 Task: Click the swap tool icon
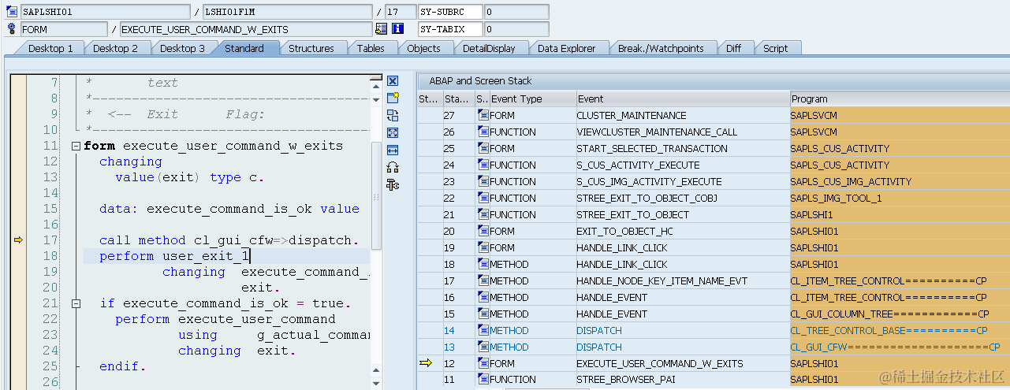pos(393,115)
